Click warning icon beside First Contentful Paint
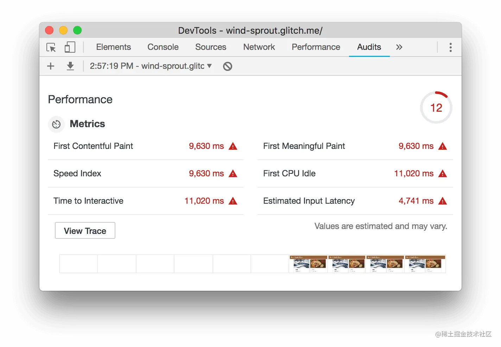This screenshot has width=501, height=347. click(233, 146)
